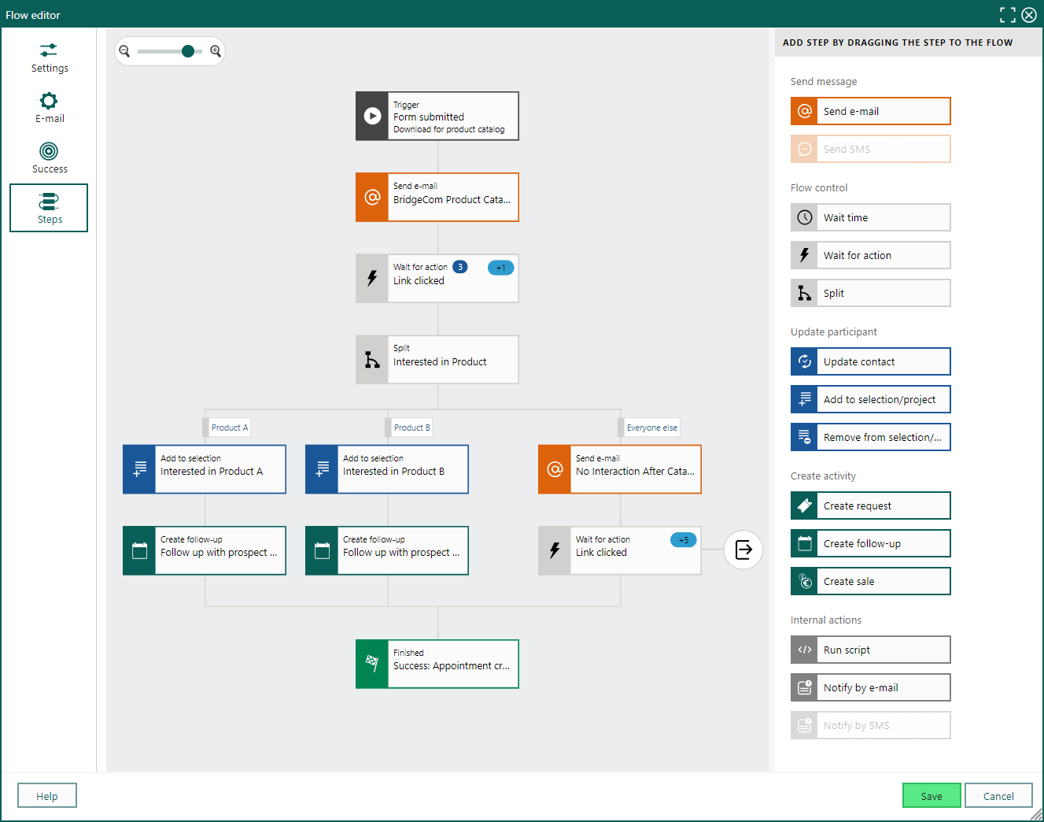Open the Success tab in sidebar
The height and width of the screenshot is (822, 1044).
pos(49,157)
